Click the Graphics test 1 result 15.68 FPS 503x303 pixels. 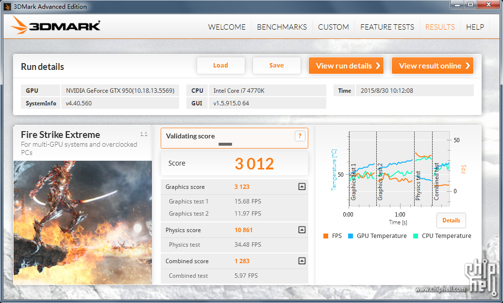point(248,201)
